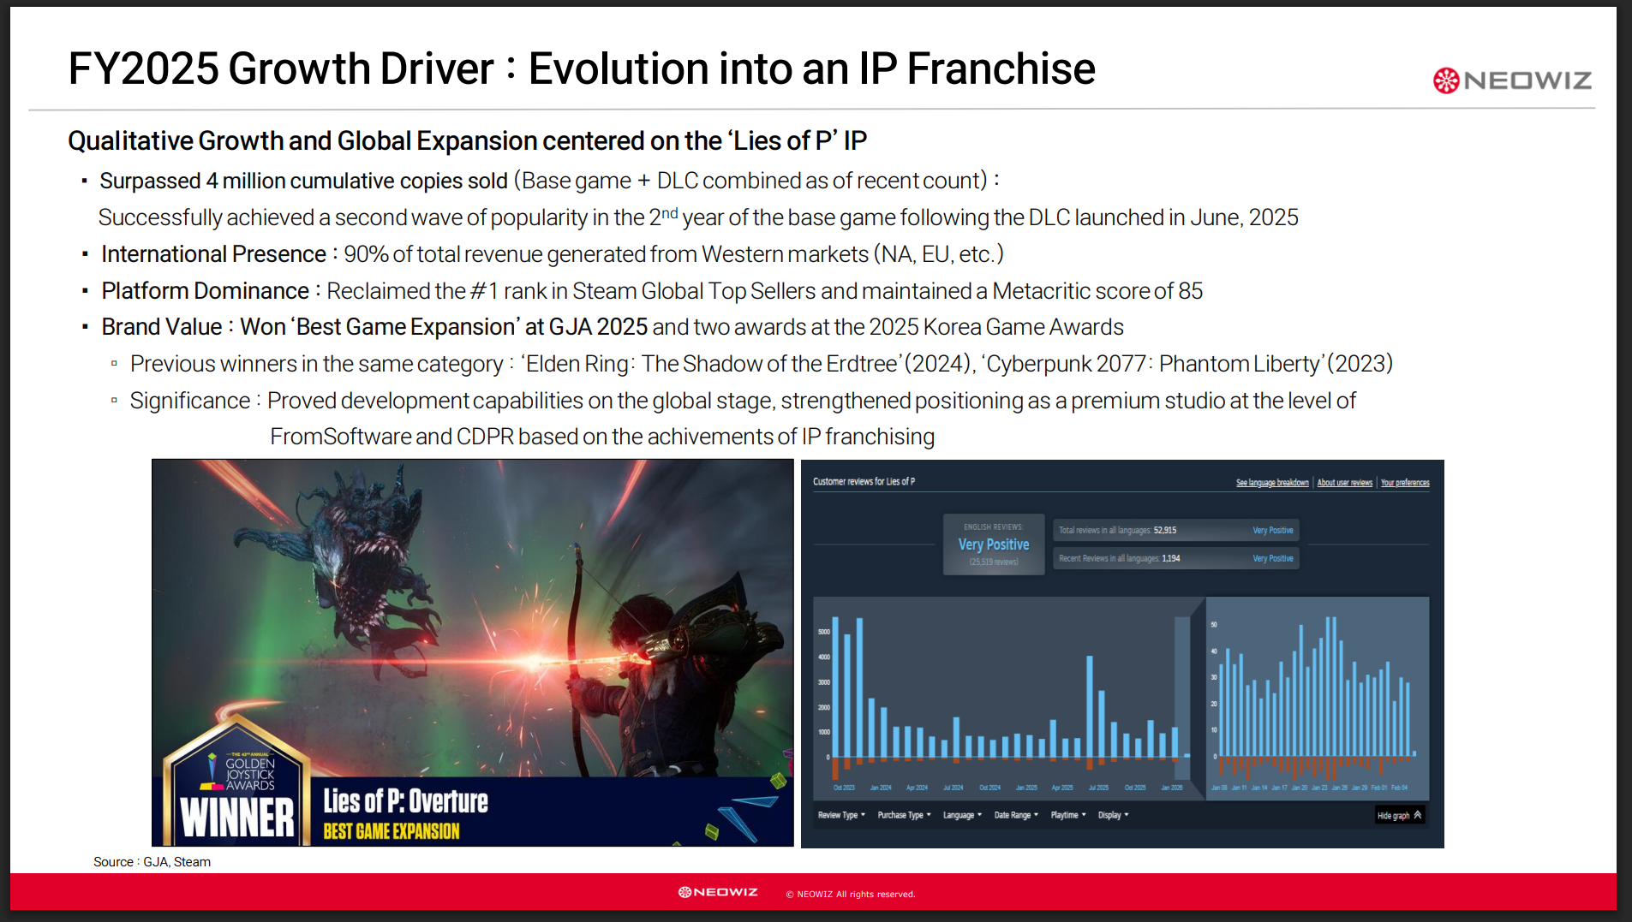Click the highlighted recent range on monthly graph
1632x922 pixels.
(x=1182, y=685)
